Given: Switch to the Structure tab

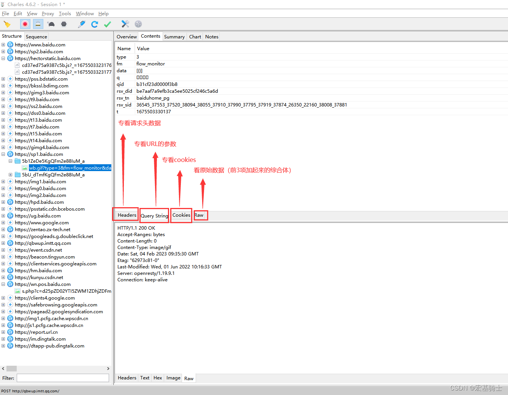Looking at the screenshot, I should click(x=12, y=36).
